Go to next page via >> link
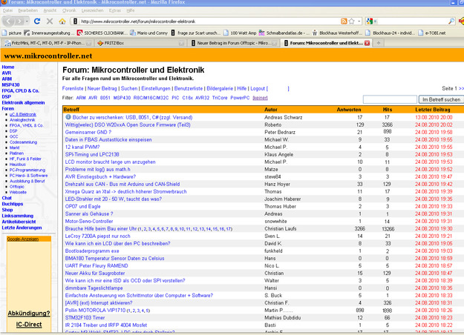The width and height of the screenshot is (464, 335). tap(461, 88)
